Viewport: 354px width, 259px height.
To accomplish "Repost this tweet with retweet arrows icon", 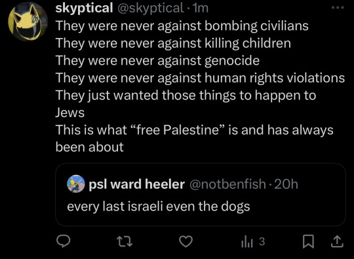I will pos(125,241).
